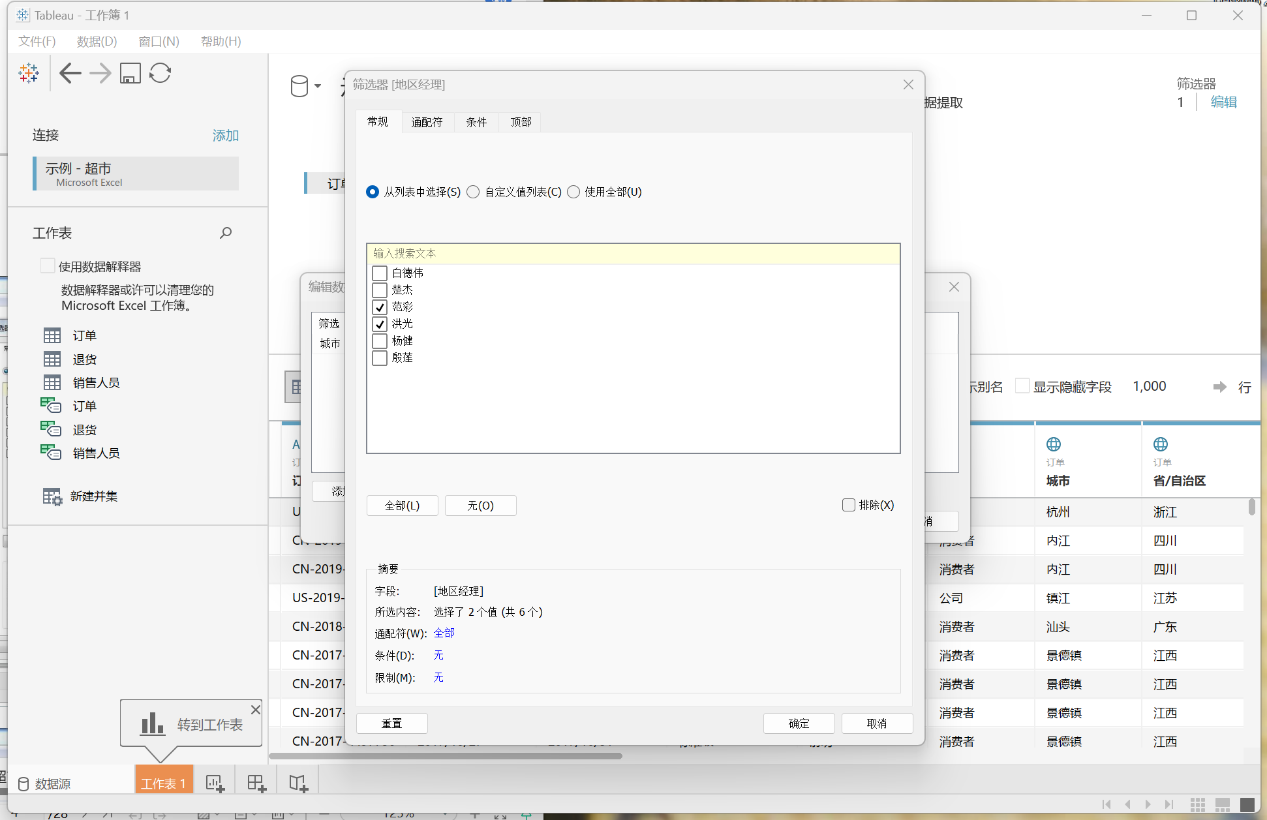Enable the 排除(X) exclude checkbox
The width and height of the screenshot is (1267, 820).
849,505
